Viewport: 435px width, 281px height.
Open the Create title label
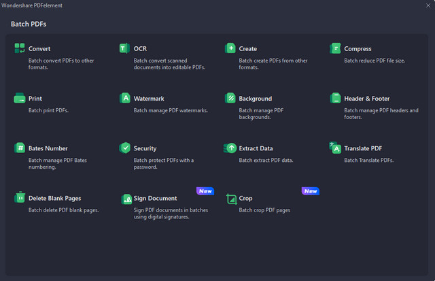247,49
